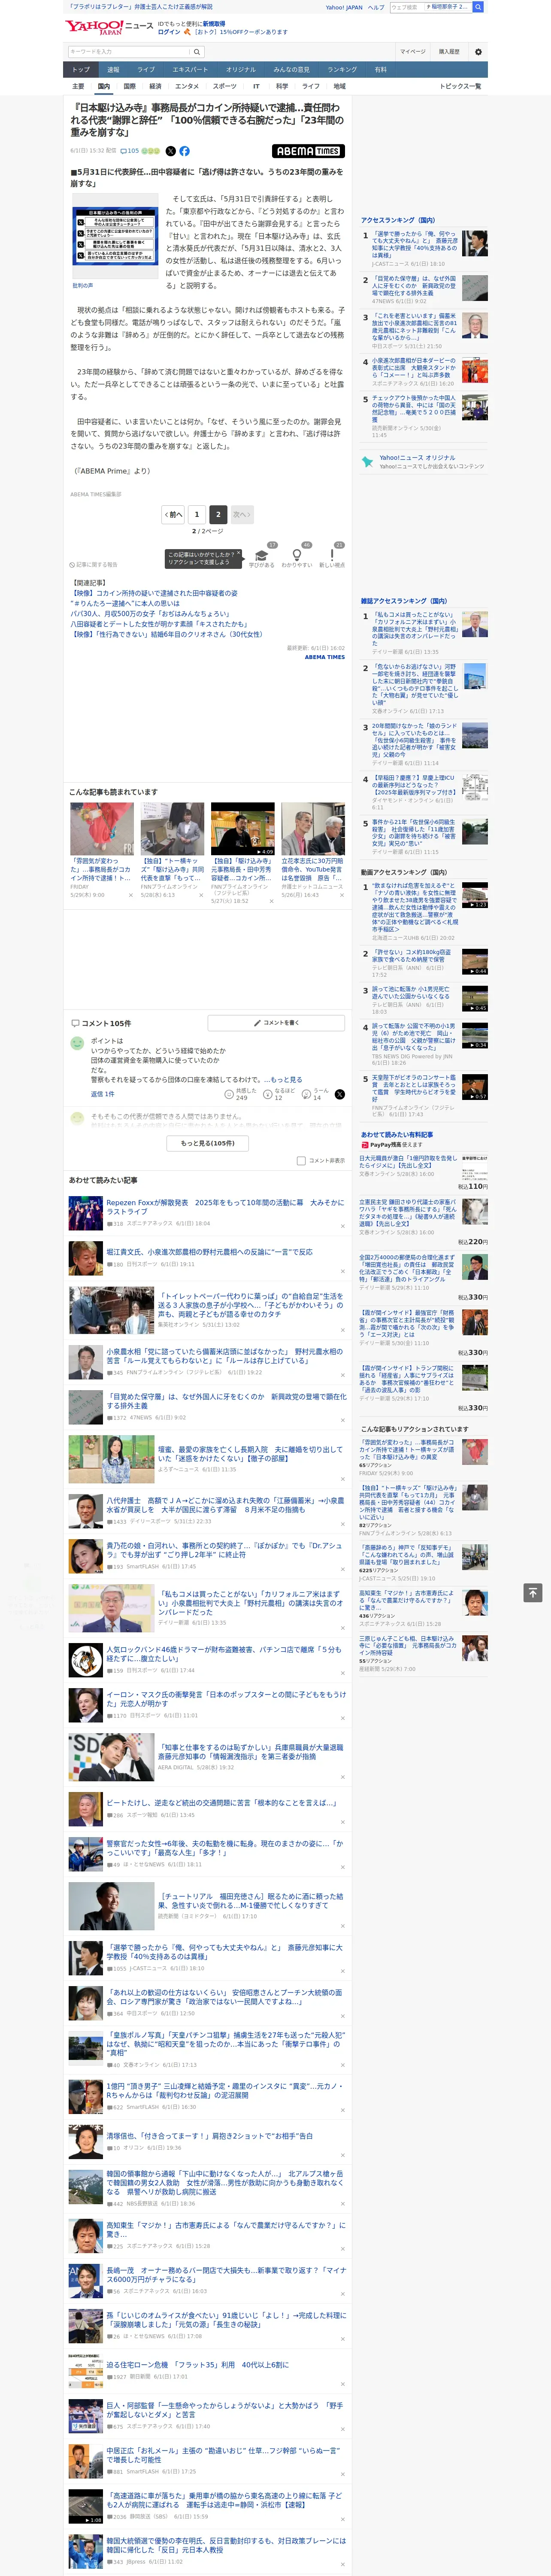The image size is (551, 2576).
Task: React with the わかりやすい lightbulb icon
Action: pos(296,556)
